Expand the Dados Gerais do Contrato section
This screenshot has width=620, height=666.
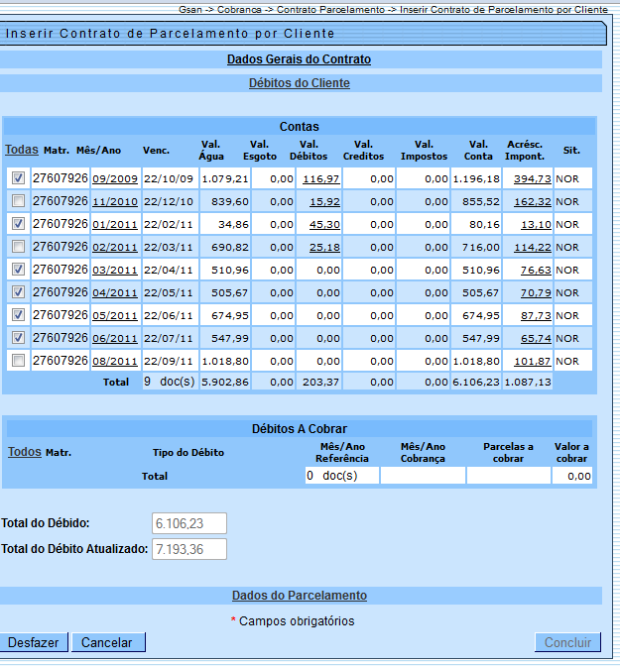click(299, 59)
